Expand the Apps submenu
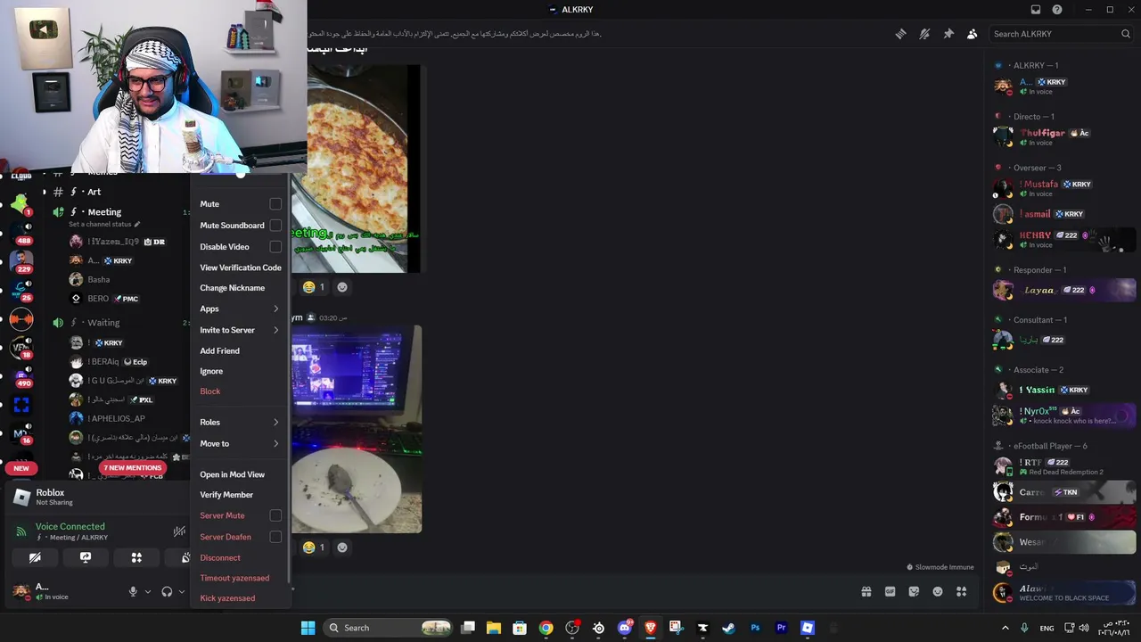The image size is (1141, 642). click(x=241, y=309)
